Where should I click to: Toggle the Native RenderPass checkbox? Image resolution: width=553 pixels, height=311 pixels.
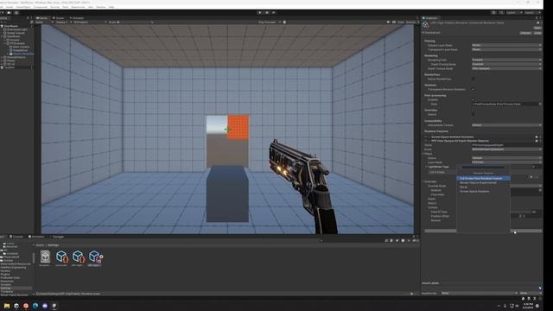coord(473,79)
